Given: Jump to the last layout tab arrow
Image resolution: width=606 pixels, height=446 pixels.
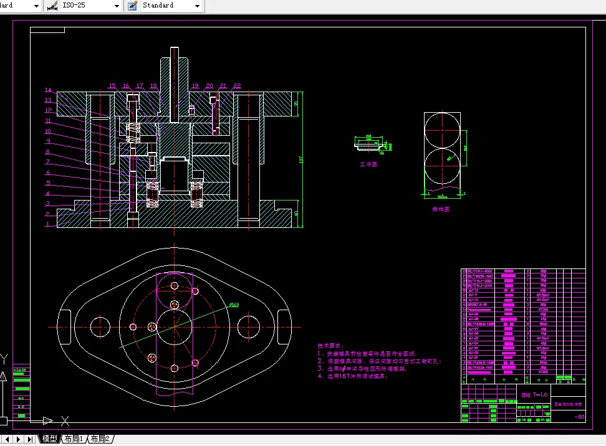Looking at the screenshot, I should pos(30,439).
